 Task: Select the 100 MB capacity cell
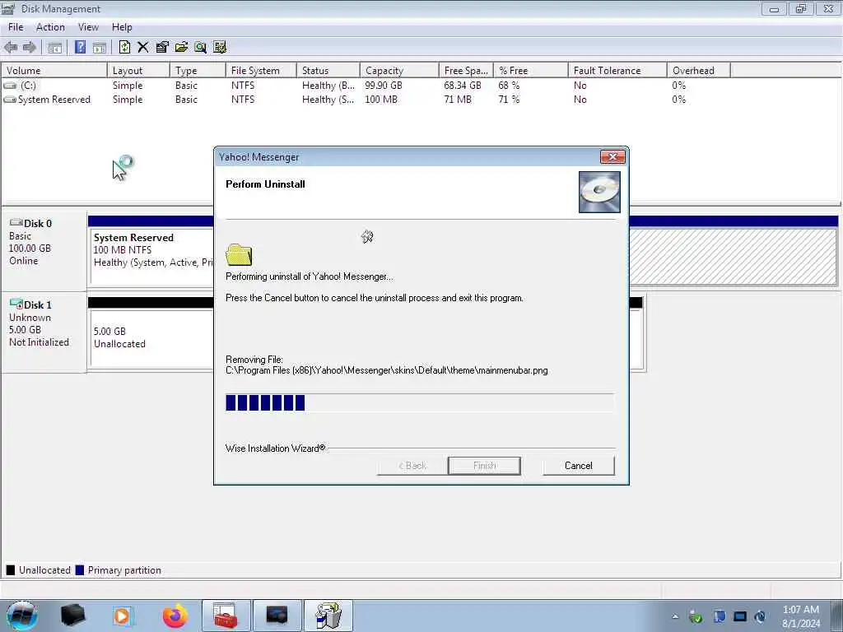(x=381, y=100)
